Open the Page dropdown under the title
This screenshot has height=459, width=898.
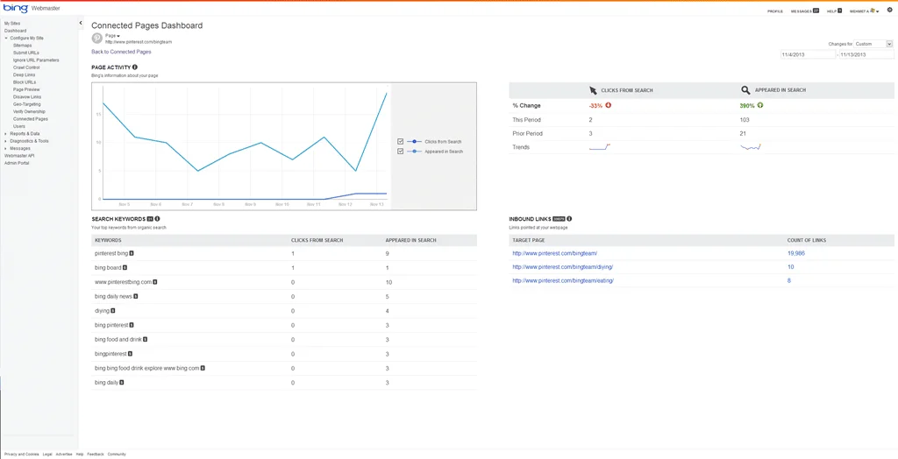pyautogui.click(x=112, y=36)
